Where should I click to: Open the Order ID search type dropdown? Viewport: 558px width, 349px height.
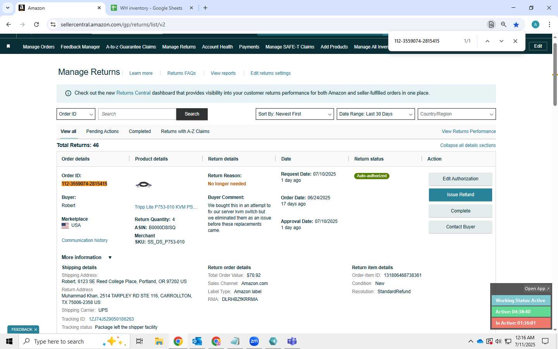[76, 114]
